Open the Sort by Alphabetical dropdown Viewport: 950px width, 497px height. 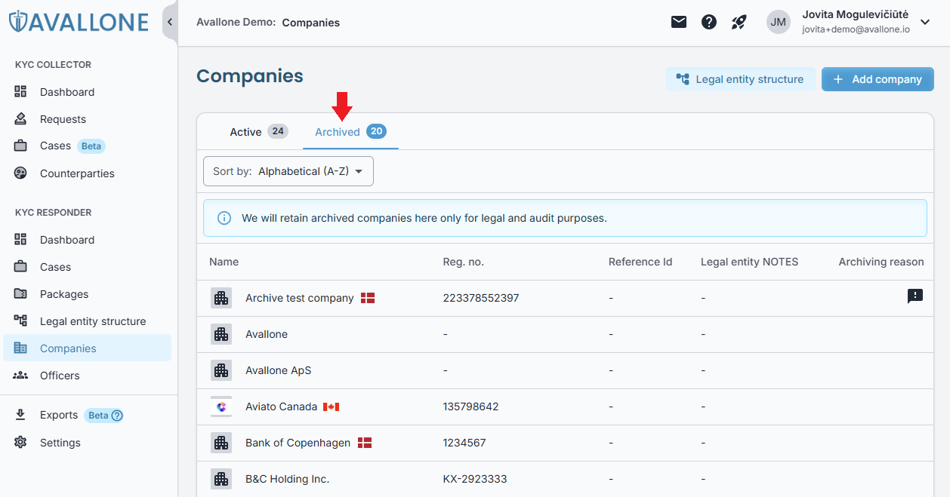[x=288, y=171]
